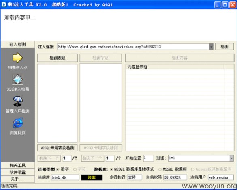Select the SQL注入检测 globe icon
Viewport: 237px width, 190px height.
[x=18, y=80]
